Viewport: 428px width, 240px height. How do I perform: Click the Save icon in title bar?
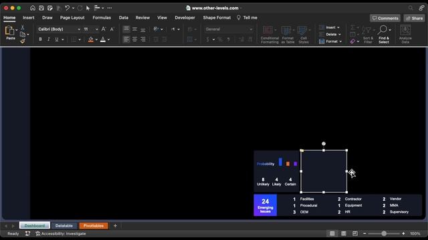click(x=41, y=8)
